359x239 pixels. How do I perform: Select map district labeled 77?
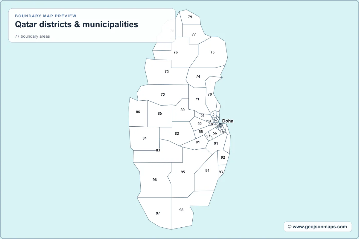click(x=194, y=34)
